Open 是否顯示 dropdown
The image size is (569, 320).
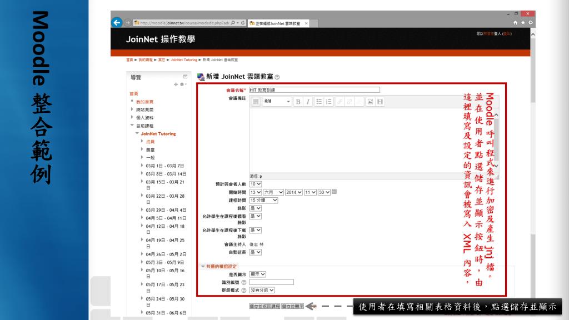[x=258, y=274]
